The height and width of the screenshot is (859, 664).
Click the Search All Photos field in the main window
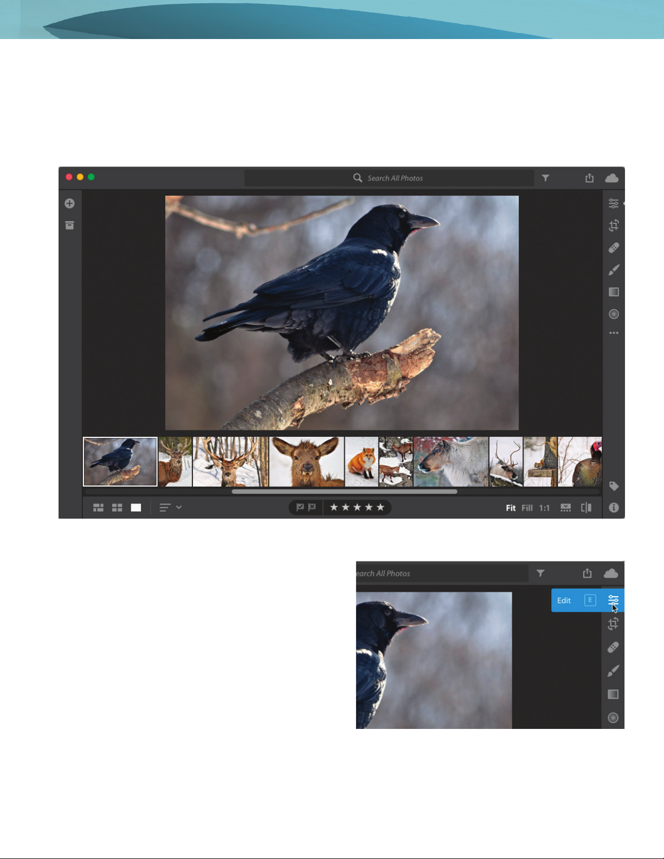click(389, 178)
